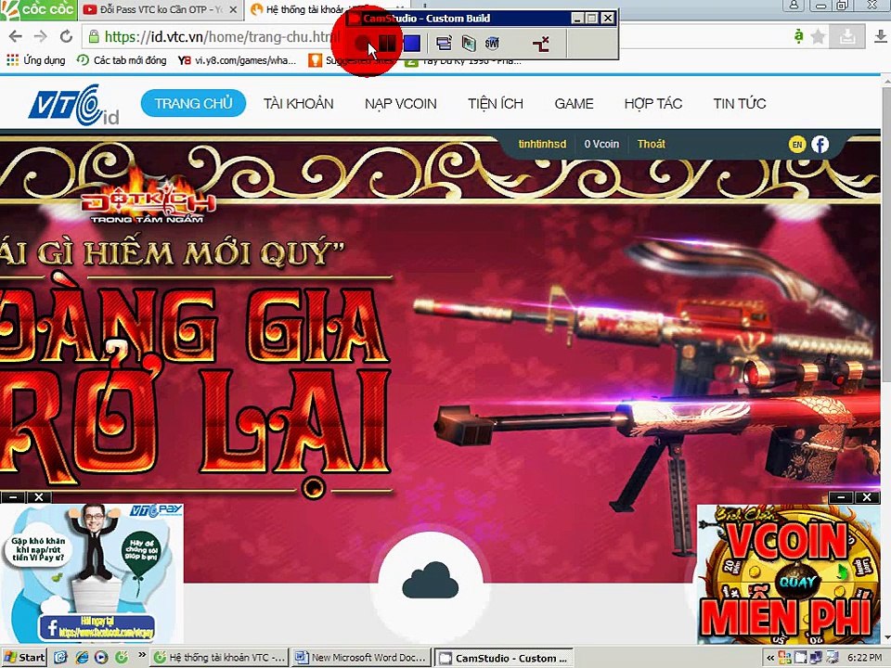Open Suggested Sites bookmark

tap(353, 60)
